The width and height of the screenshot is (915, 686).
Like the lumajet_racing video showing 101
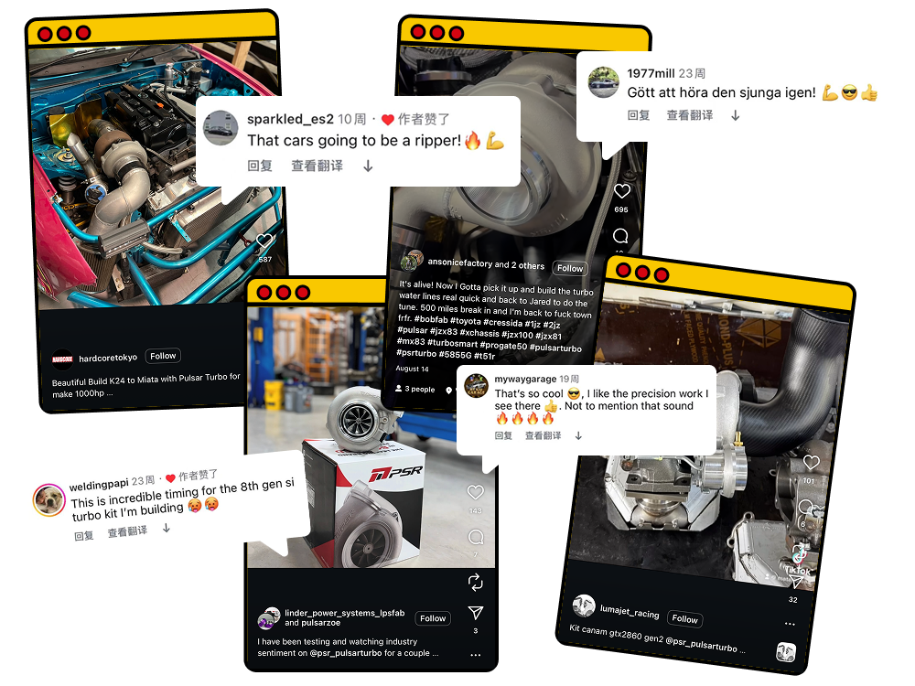811,463
